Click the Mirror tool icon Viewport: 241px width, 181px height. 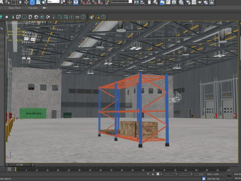click(137, 2)
